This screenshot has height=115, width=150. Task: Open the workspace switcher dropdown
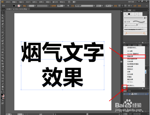[x=132, y=2]
